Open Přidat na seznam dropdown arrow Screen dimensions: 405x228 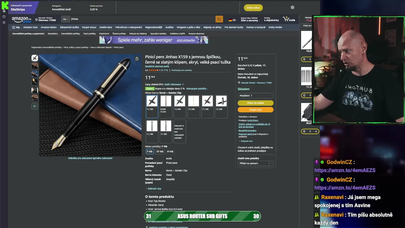click(271, 163)
